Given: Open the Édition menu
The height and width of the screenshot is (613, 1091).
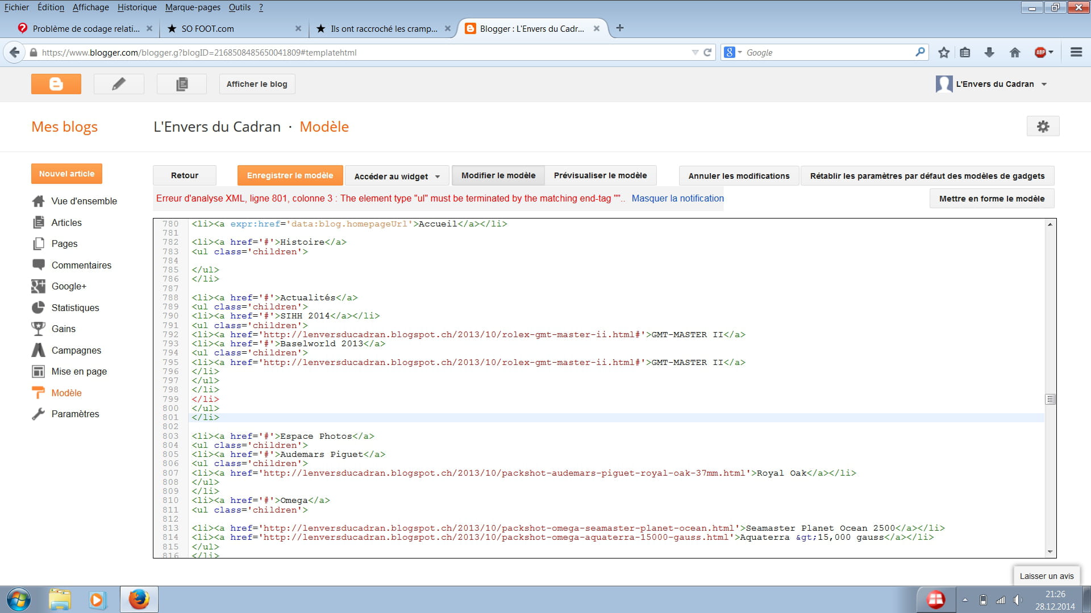Looking at the screenshot, I should coord(51,7).
